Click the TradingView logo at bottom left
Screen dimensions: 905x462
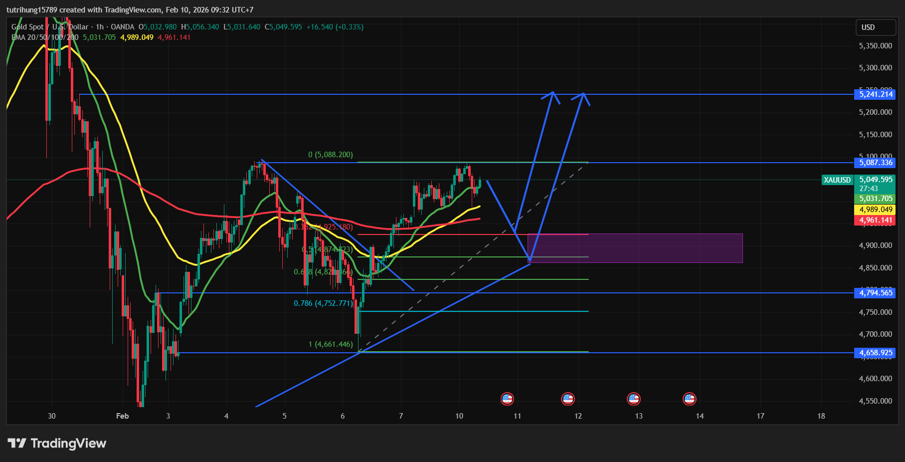click(57, 443)
